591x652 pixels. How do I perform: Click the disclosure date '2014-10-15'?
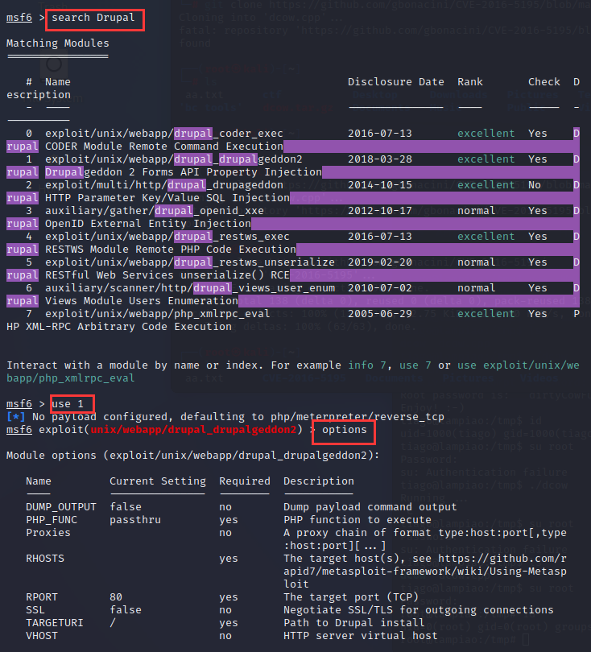(x=380, y=185)
